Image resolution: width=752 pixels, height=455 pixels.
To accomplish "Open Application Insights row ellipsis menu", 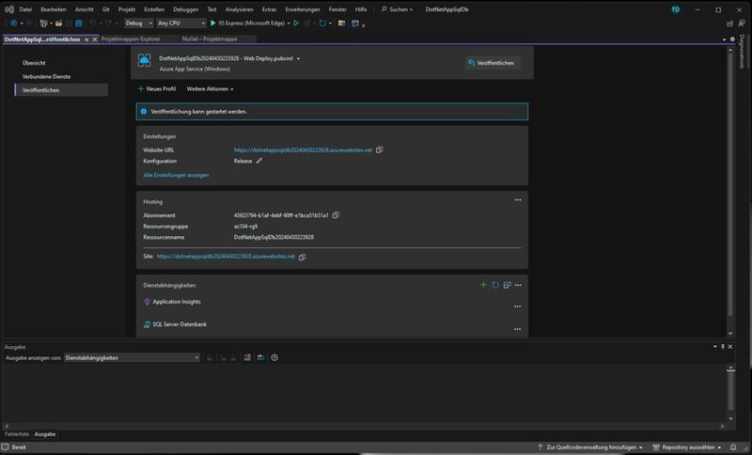I will pyautogui.click(x=518, y=306).
